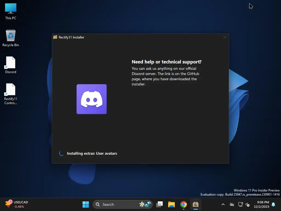281x211 pixels.
Task: Show hidden system tray icons
Action: (x=223, y=204)
